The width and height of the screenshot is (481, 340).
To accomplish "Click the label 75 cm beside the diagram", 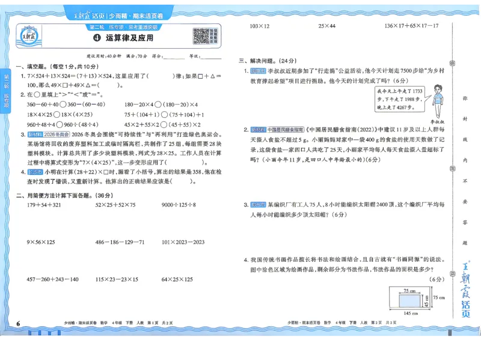I will coord(438,297).
